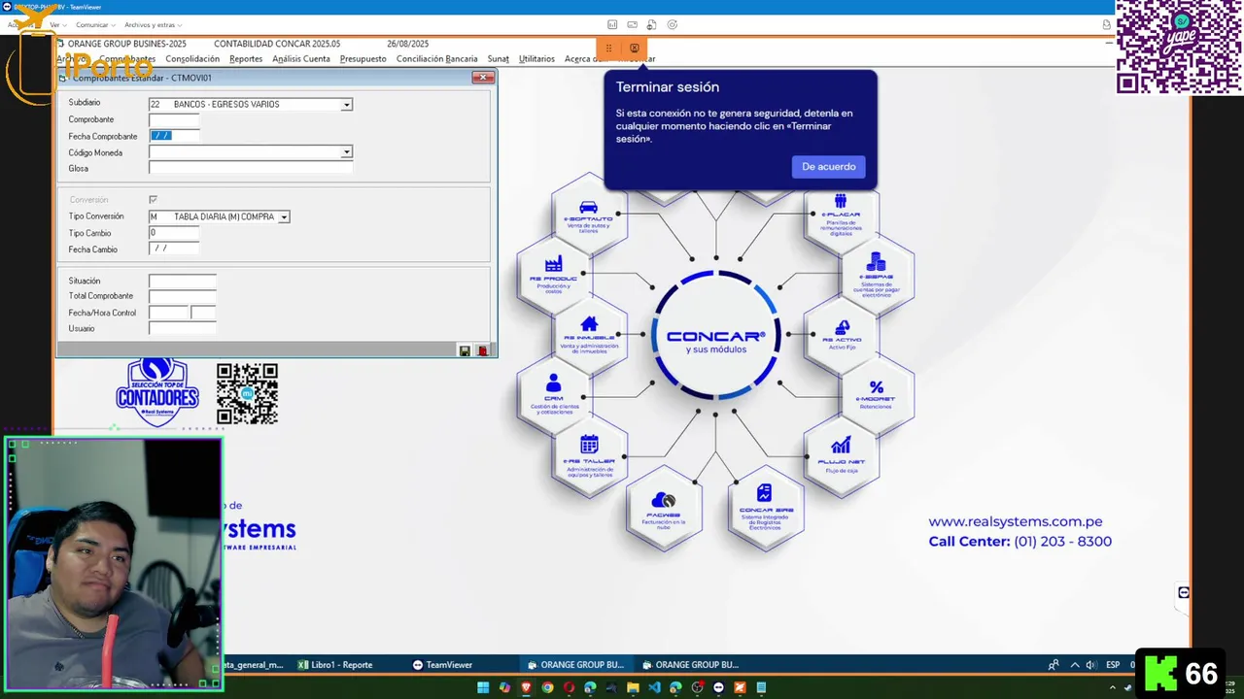
Task: Click the people icon in remote system tray
Action: (1054, 665)
